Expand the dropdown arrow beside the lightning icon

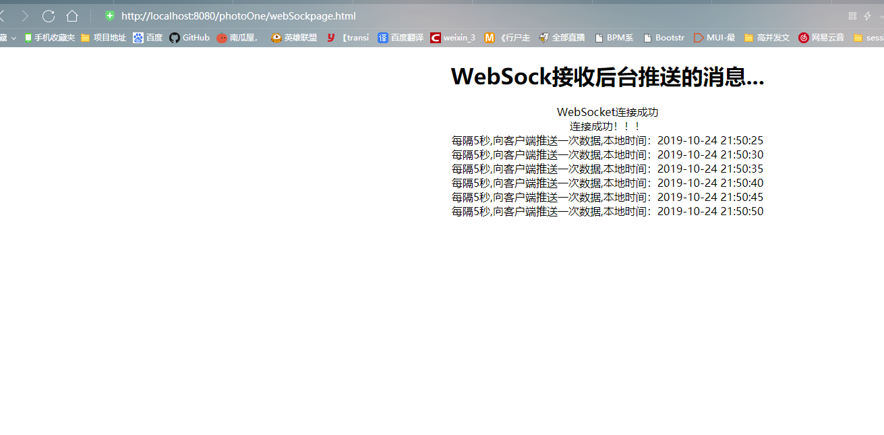881,16
